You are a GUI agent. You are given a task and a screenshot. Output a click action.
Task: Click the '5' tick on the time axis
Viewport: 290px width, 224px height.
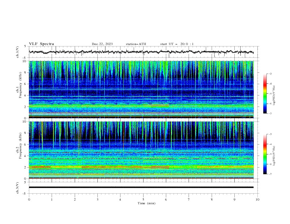pos(143,199)
